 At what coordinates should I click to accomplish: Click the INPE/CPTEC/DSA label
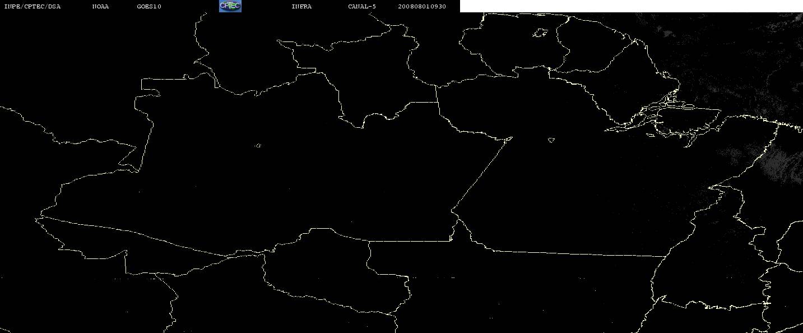(32, 6)
